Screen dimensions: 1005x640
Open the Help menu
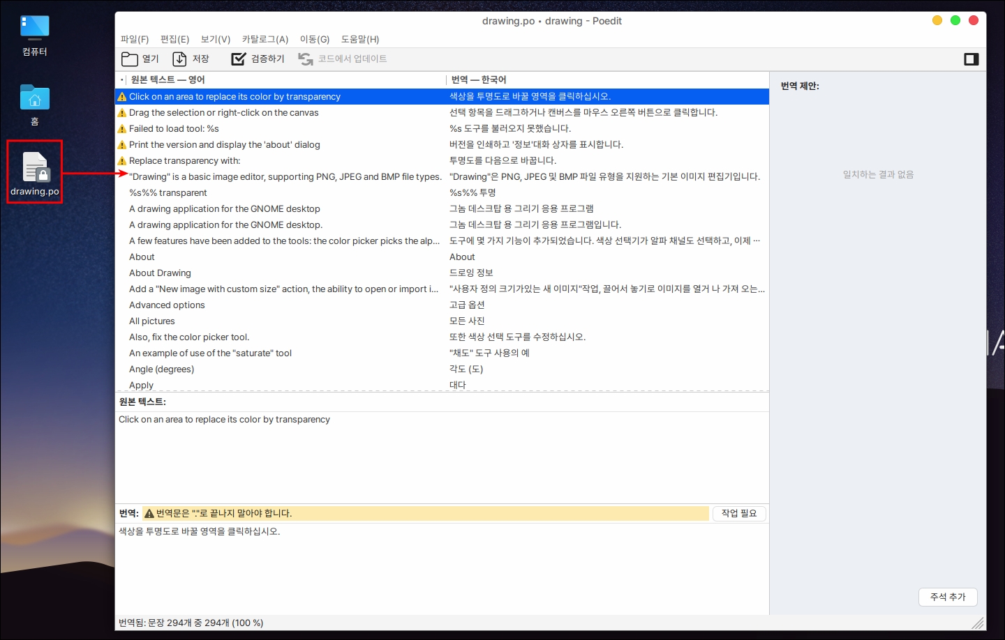360,40
